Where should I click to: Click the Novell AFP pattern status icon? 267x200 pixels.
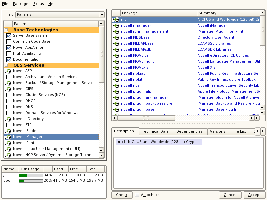pyautogui.click(x=8, y=71)
